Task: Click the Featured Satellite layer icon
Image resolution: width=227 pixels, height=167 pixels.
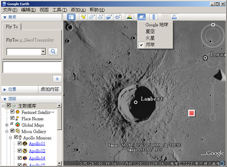Action: 18,112
